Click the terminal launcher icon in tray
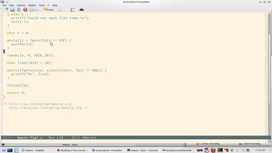 pos(220,150)
